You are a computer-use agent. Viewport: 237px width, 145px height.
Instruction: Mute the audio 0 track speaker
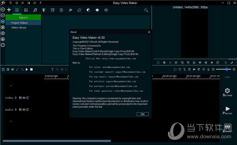pyautogui.click(x=27, y=109)
